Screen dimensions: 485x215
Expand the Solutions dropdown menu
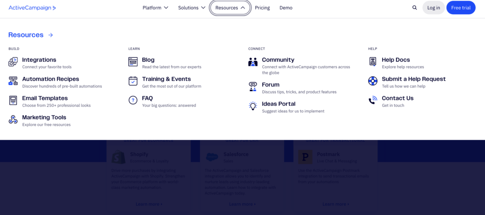coord(191,8)
